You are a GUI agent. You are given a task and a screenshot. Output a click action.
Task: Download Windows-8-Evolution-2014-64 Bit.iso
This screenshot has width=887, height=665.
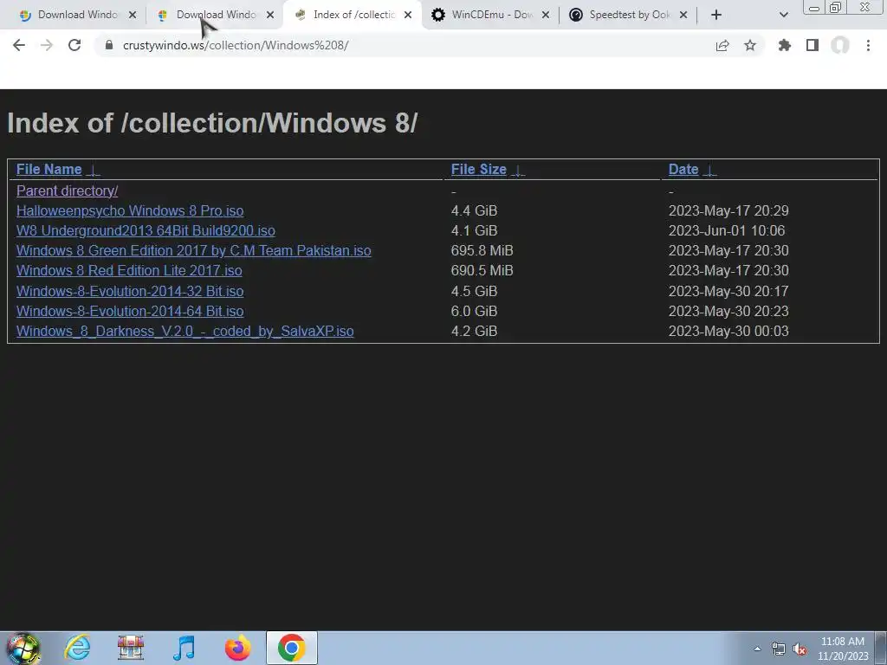[x=130, y=311]
